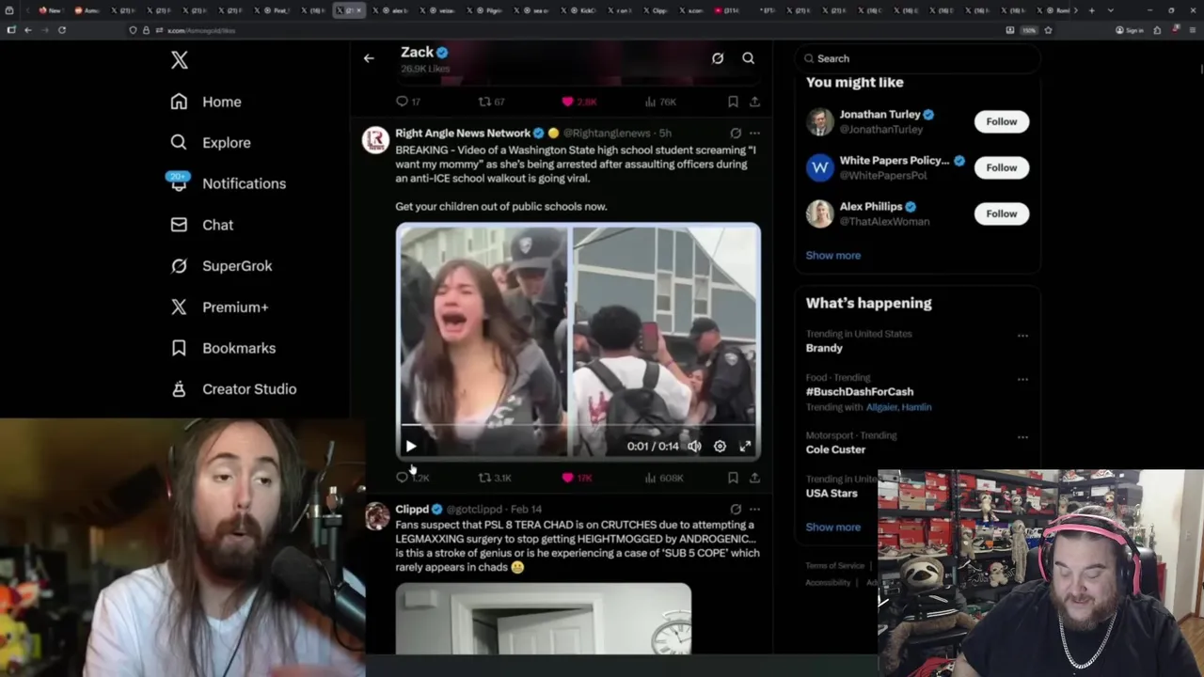Click the video progress bar
Screen dimensions: 1204x677
[578, 426]
